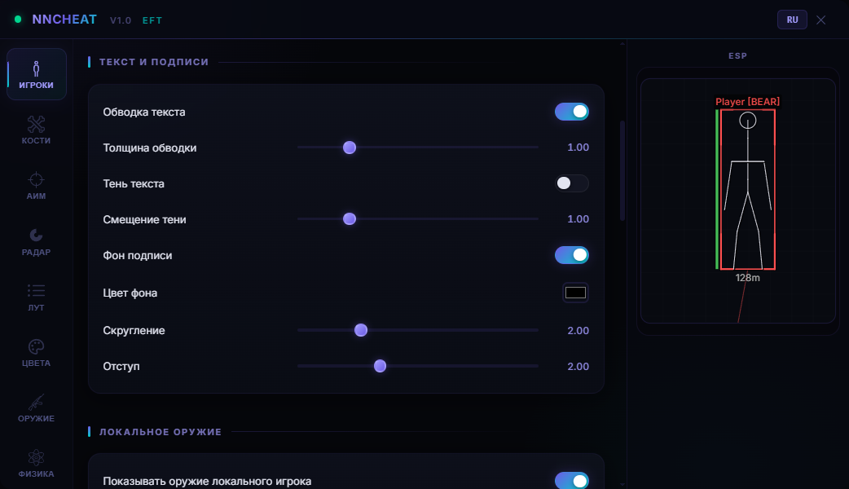Viewport: 849px width, 489px height.
Task: Open the РАДАР section
Action: point(37,241)
